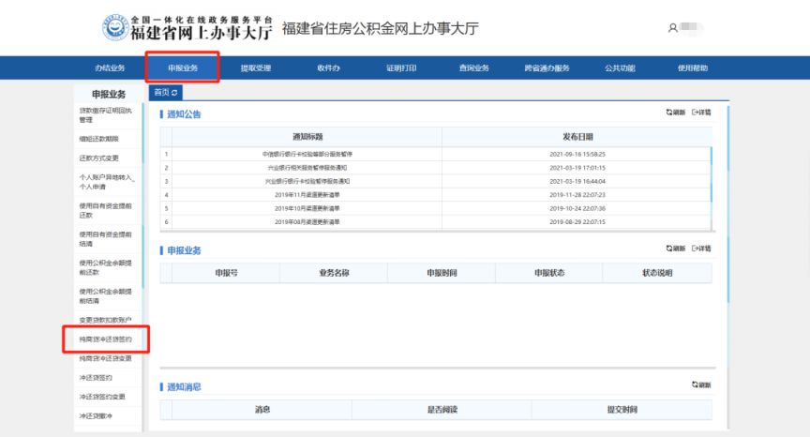Click the 提交时间 column header

tap(622, 409)
